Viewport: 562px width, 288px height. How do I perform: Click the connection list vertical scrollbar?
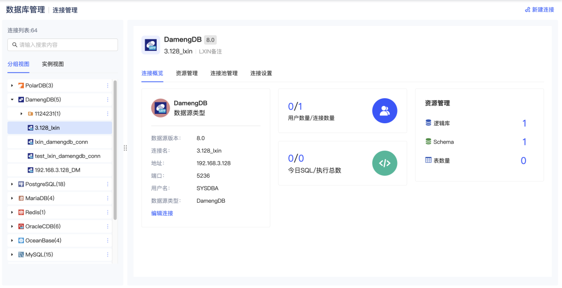(115, 150)
